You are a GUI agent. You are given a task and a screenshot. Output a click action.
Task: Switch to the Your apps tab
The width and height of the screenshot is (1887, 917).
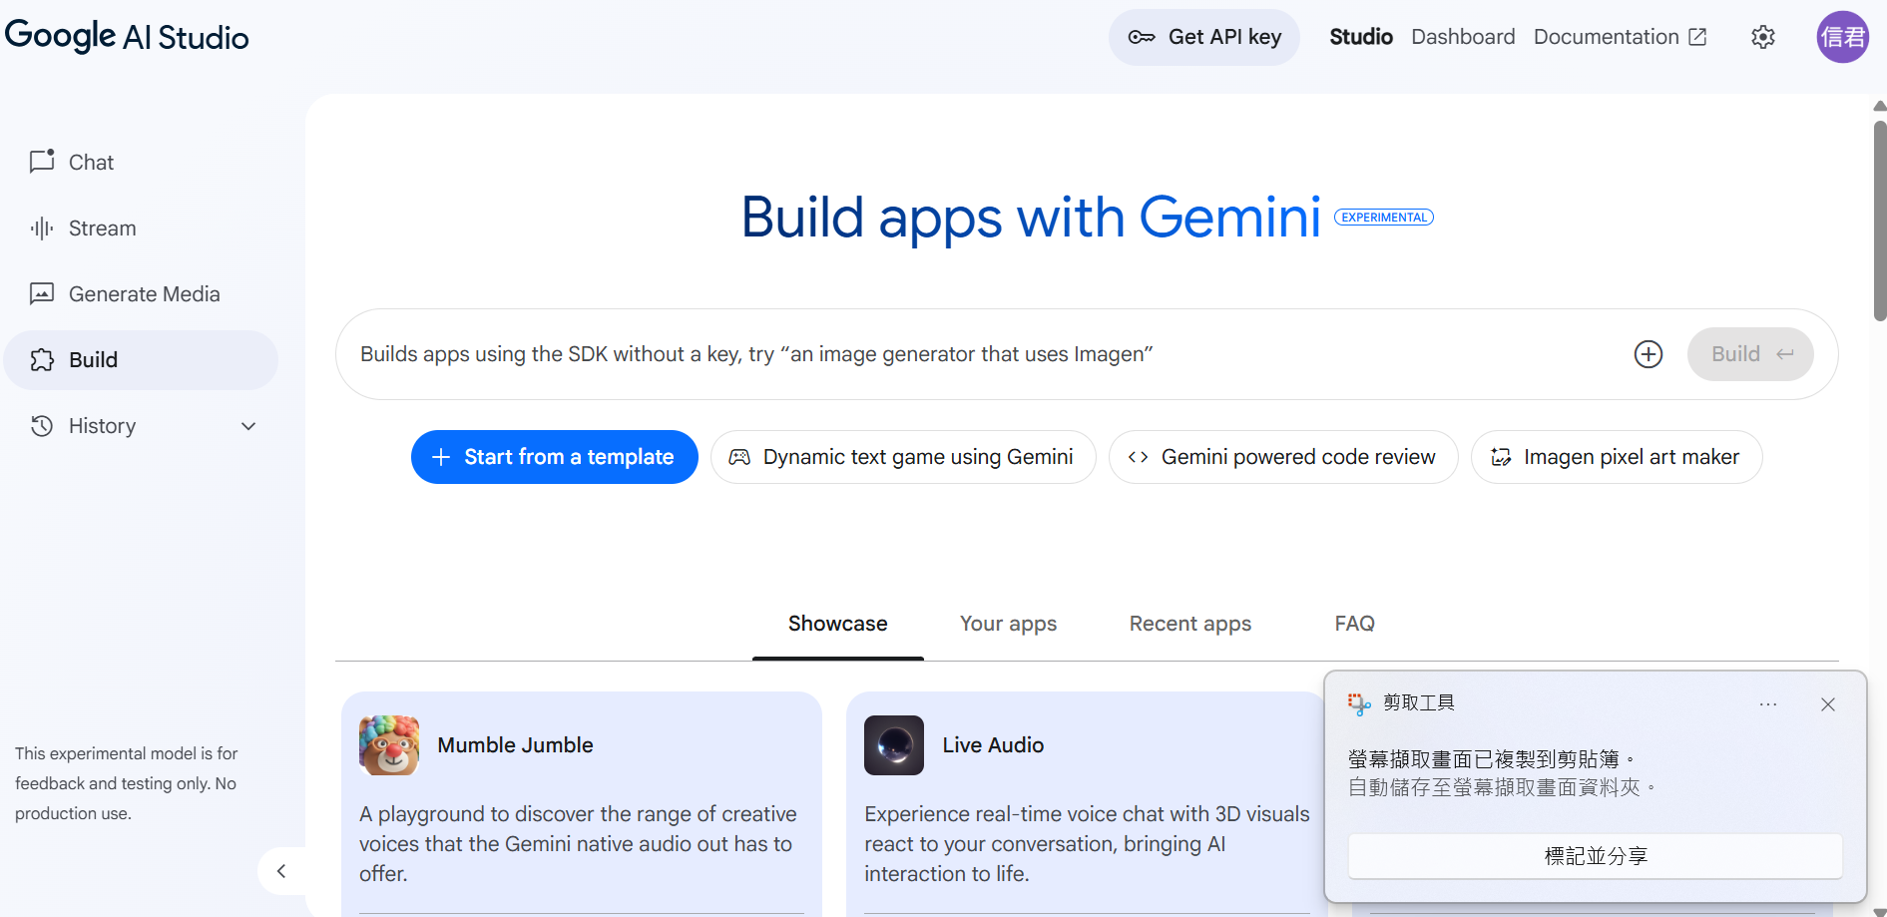pos(1008,624)
